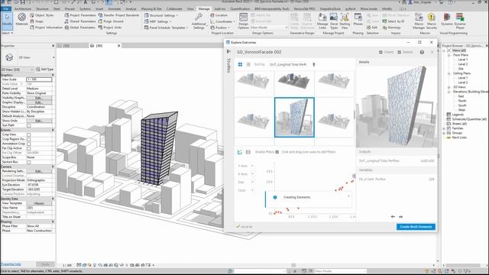Enable Crop Region Visible checkbox
The image size is (489, 275).
pyautogui.click(x=29, y=139)
